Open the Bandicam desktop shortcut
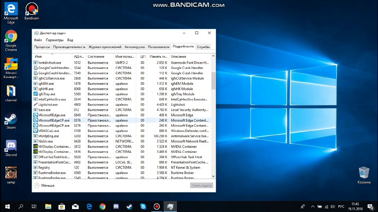The image size is (378, 212). coord(32,12)
